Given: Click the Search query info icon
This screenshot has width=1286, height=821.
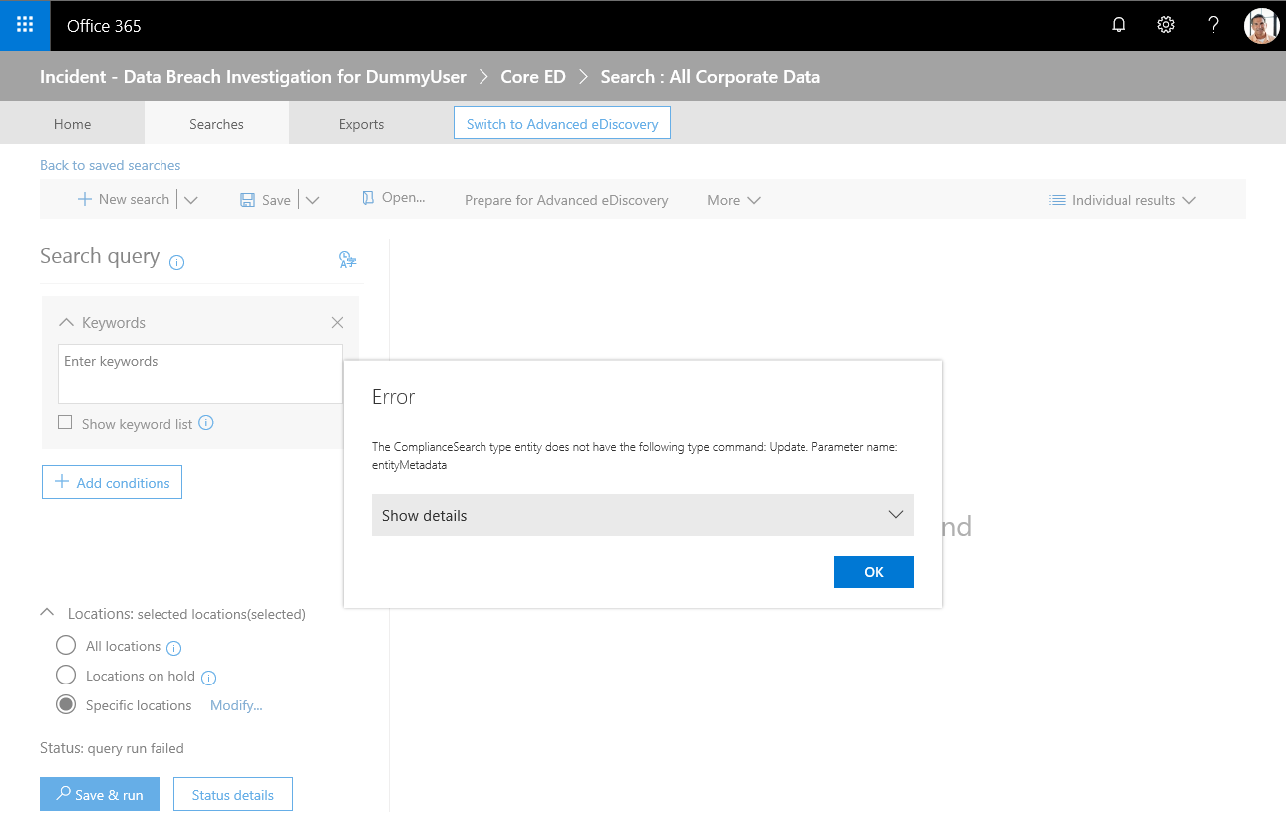Looking at the screenshot, I should click(177, 262).
